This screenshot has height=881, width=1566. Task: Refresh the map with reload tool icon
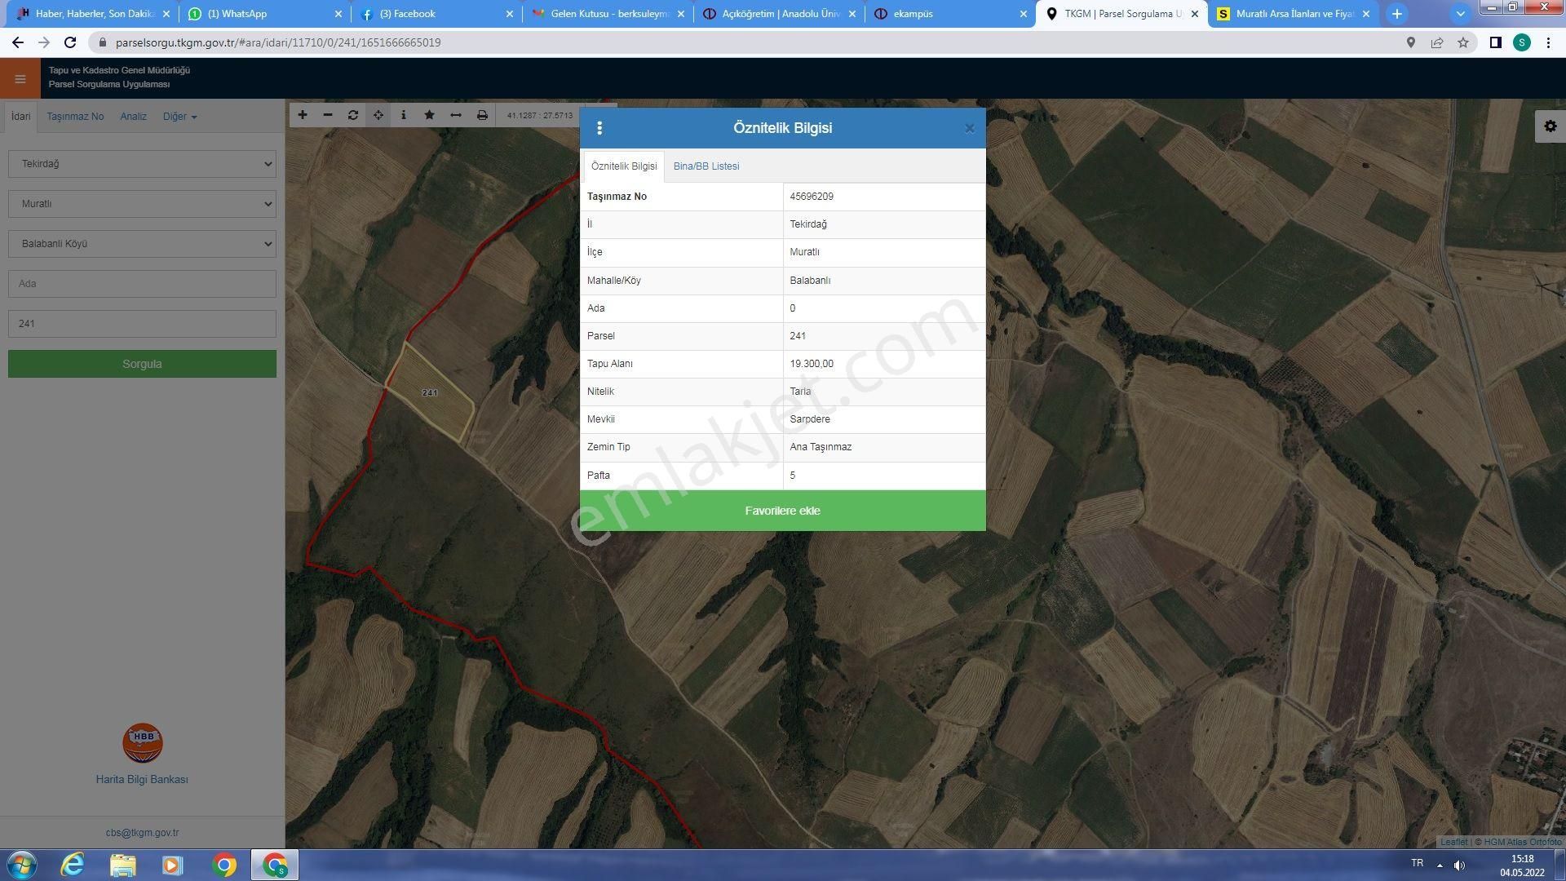point(353,115)
